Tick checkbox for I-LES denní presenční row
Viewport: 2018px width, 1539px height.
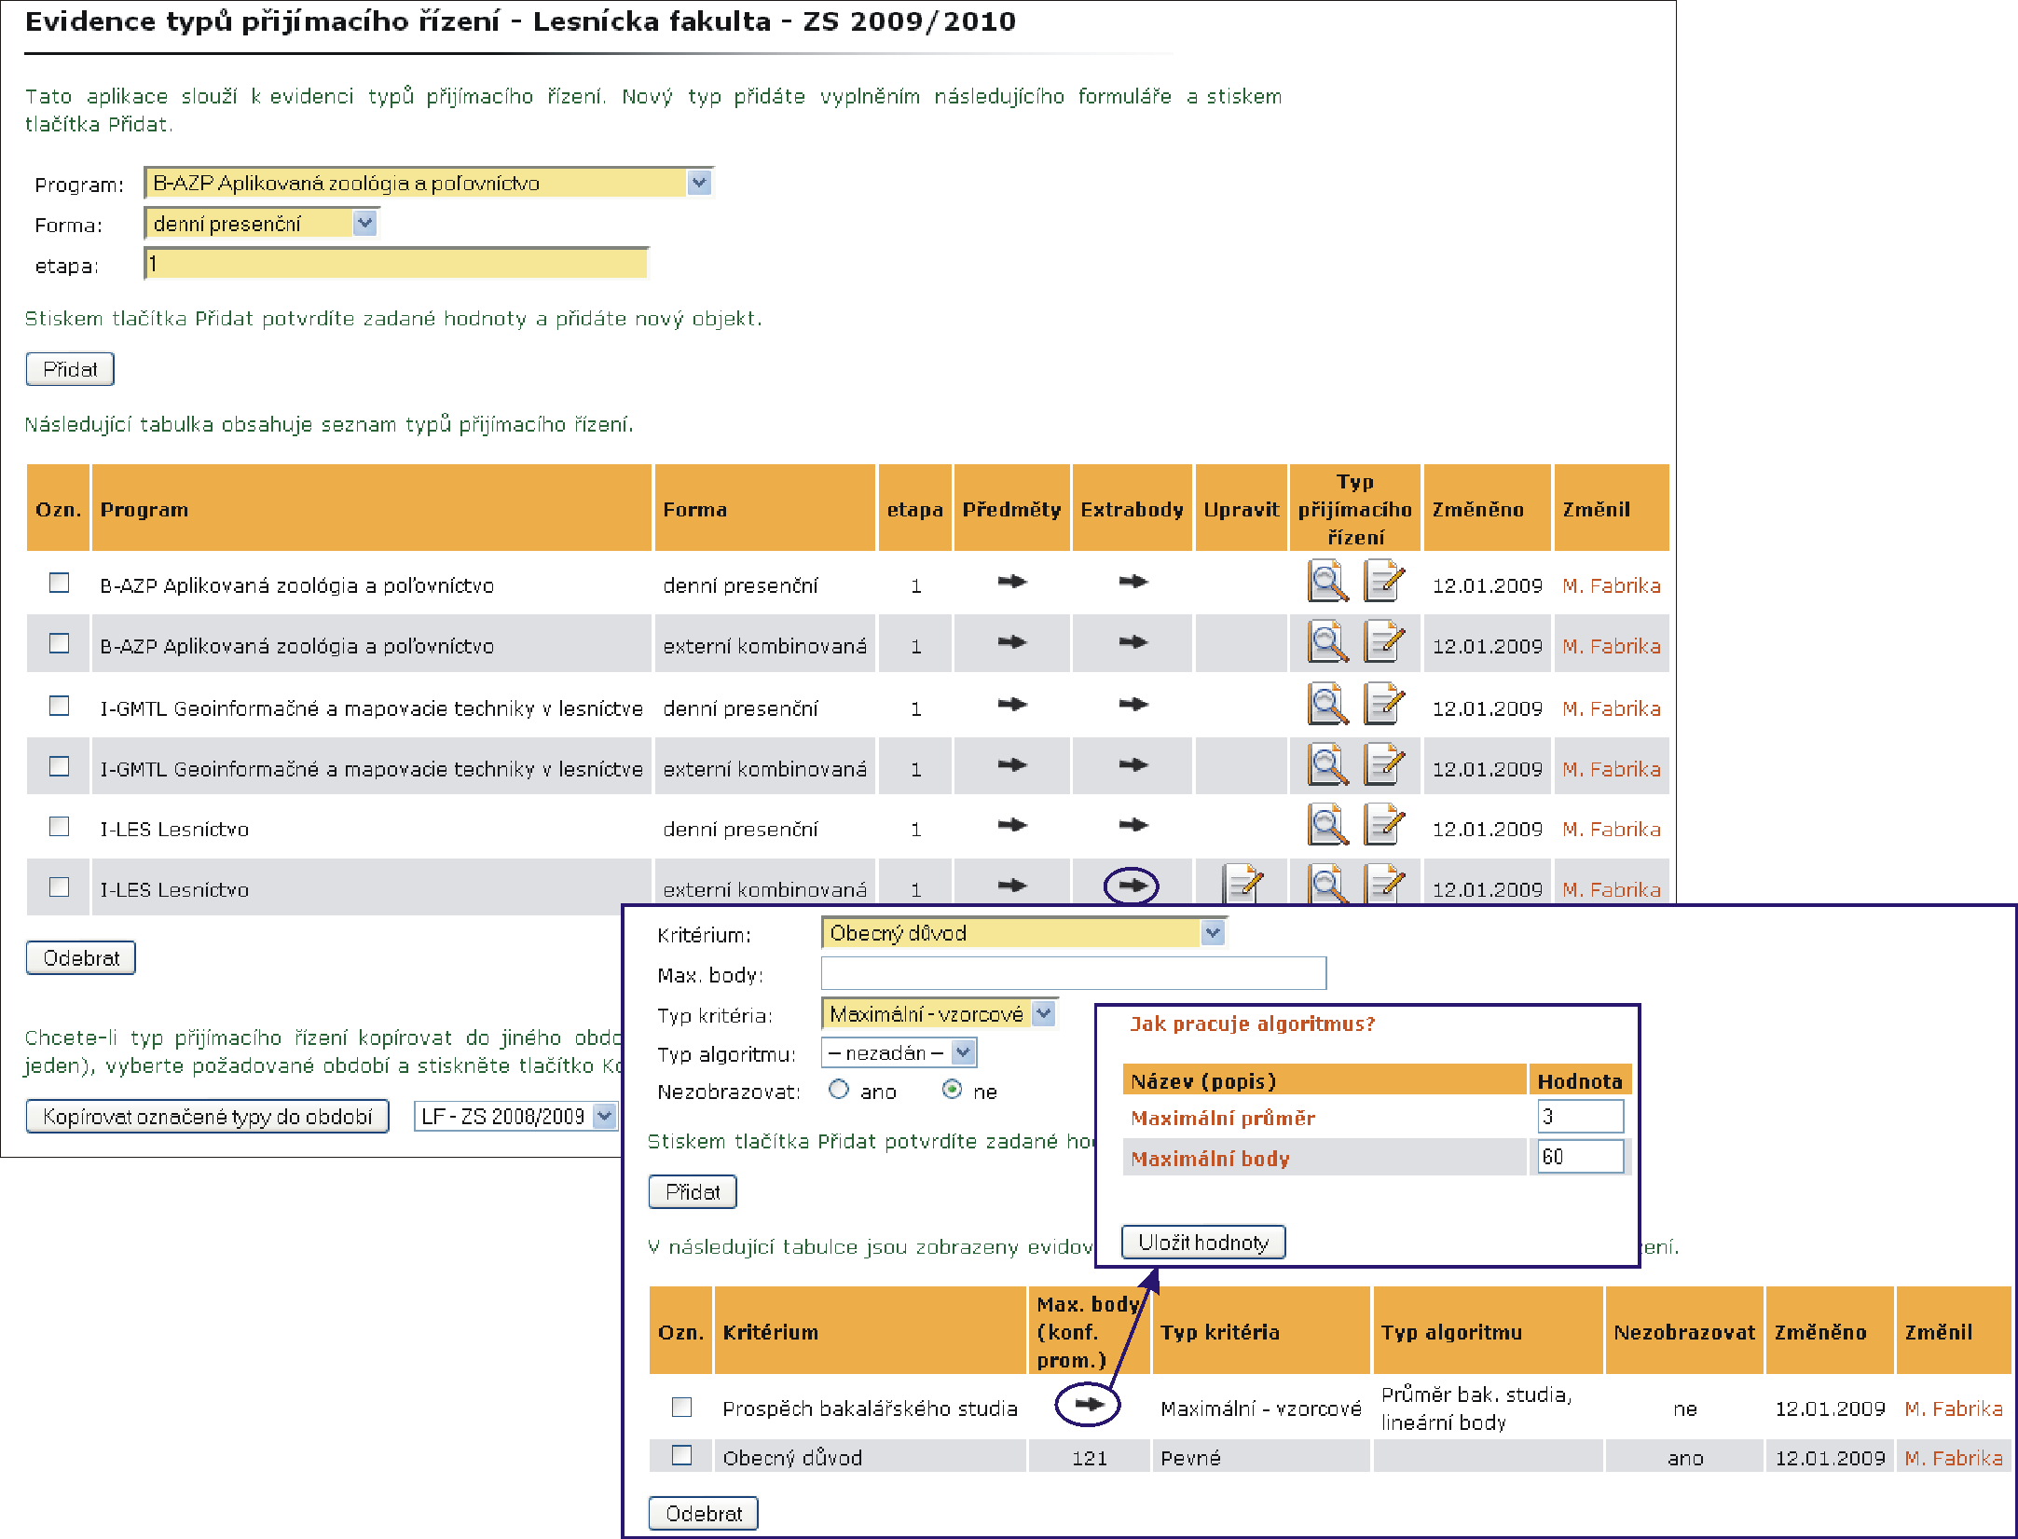point(59,827)
